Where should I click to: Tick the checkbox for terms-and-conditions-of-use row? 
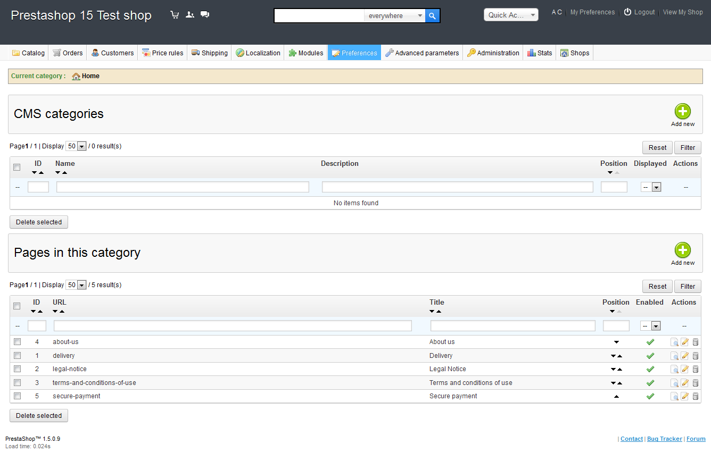click(x=17, y=383)
